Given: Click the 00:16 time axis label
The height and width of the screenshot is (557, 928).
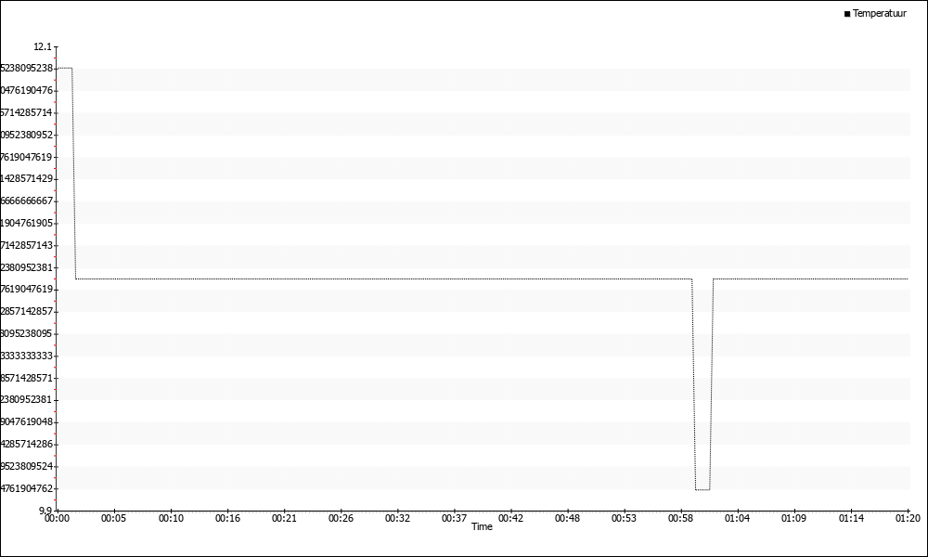Looking at the screenshot, I should pos(227,519).
